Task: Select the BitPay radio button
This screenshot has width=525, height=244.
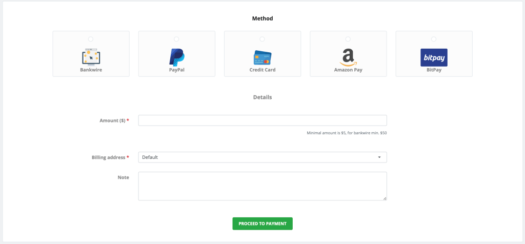Action: [x=434, y=39]
